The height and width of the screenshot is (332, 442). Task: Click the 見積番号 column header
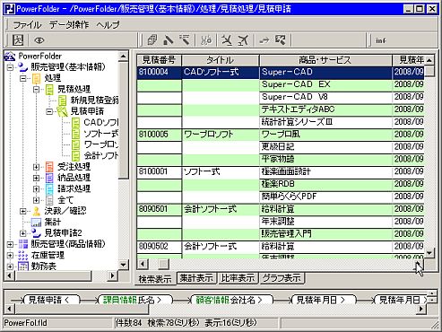pyautogui.click(x=159, y=60)
